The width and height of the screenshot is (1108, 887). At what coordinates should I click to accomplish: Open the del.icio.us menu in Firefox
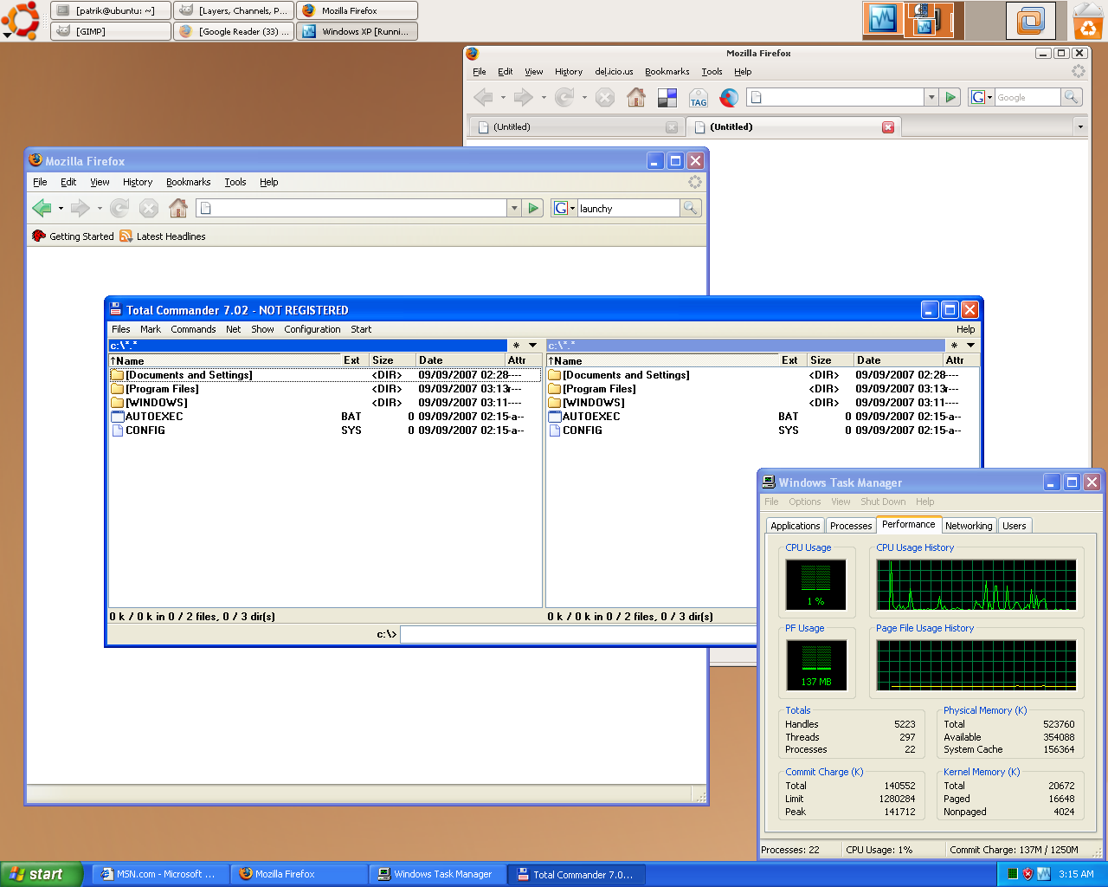point(614,72)
